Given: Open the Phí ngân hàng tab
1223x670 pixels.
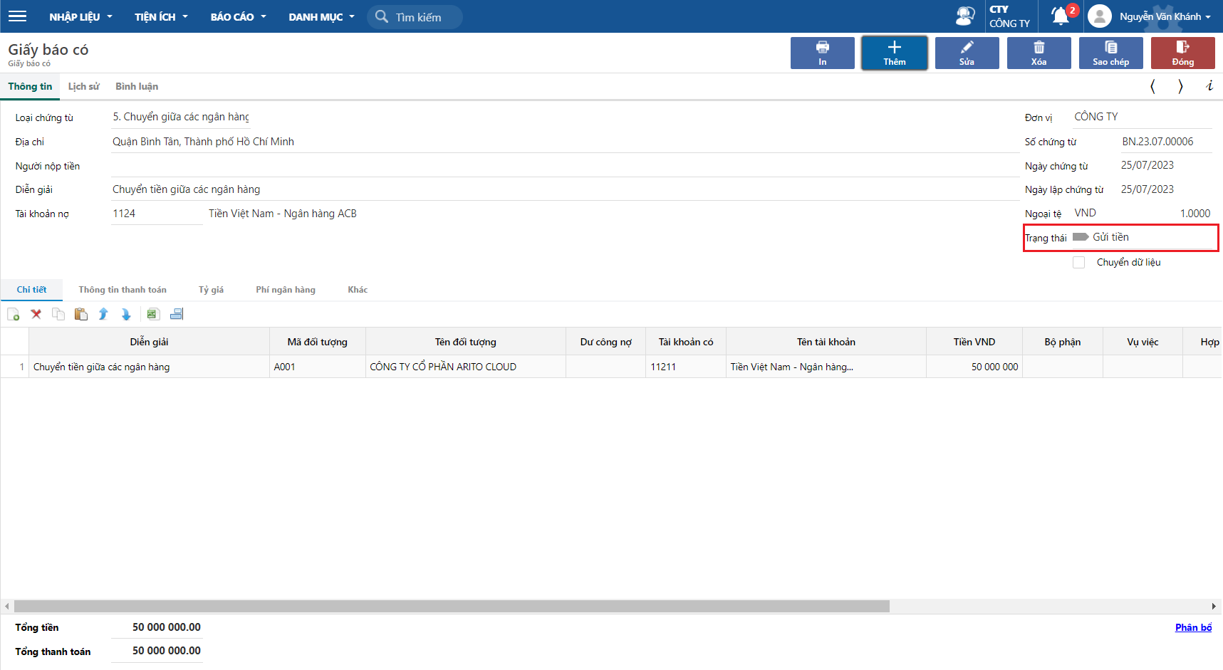Looking at the screenshot, I should pyautogui.click(x=286, y=290).
